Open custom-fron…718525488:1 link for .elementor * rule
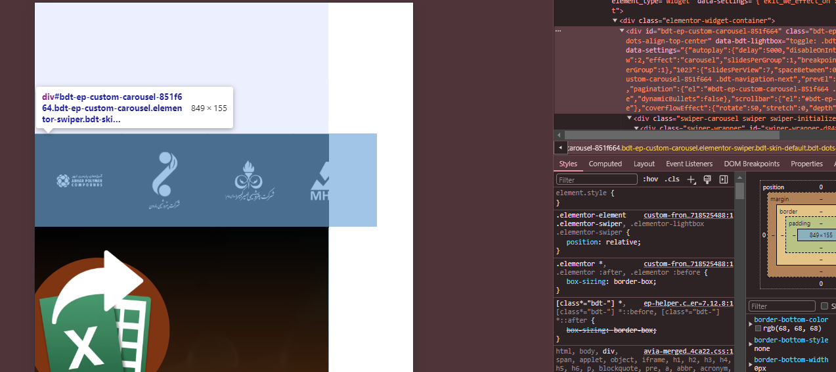836x372 pixels. (688, 264)
